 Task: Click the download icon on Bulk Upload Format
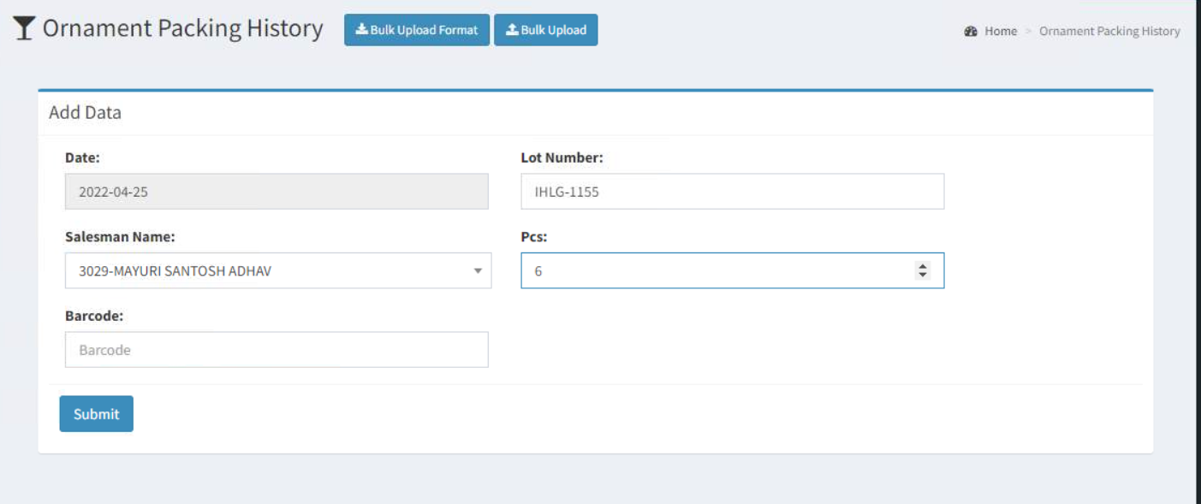(x=361, y=30)
